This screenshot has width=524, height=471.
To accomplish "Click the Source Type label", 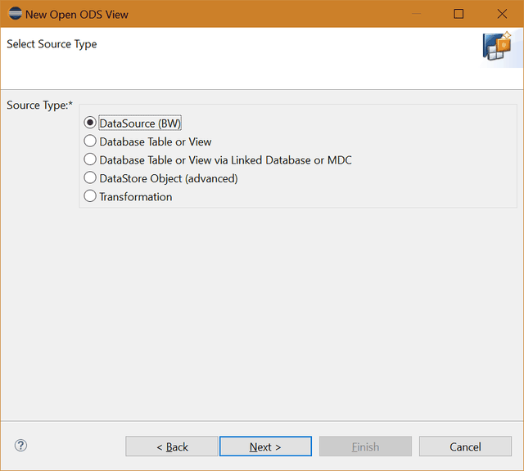I will point(40,105).
